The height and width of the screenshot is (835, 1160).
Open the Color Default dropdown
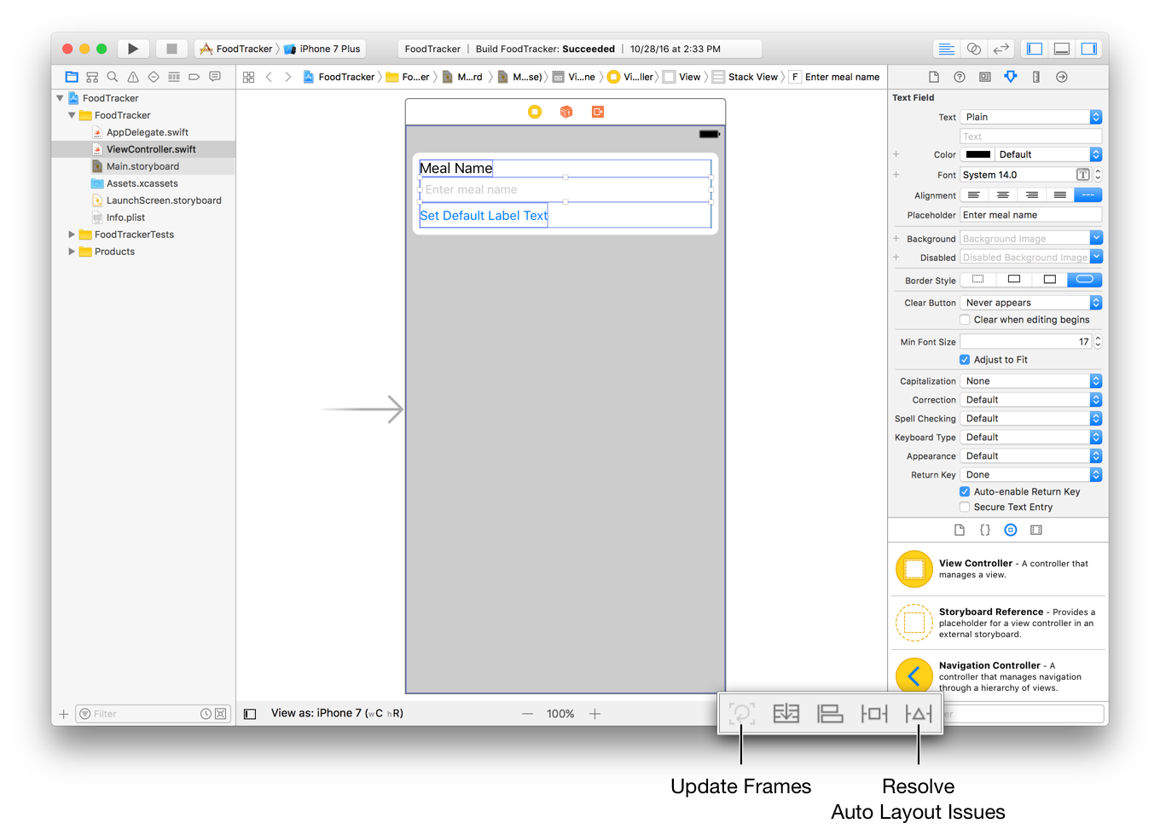[x=1050, y=154]
